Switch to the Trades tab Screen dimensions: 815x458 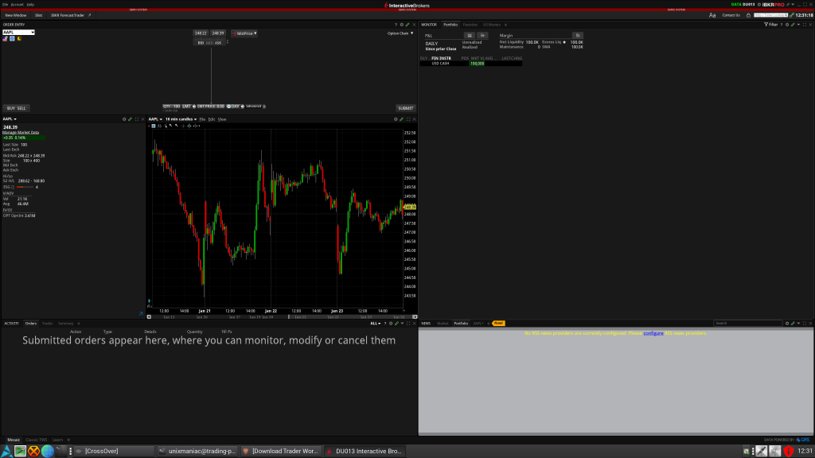coord(48,323)
